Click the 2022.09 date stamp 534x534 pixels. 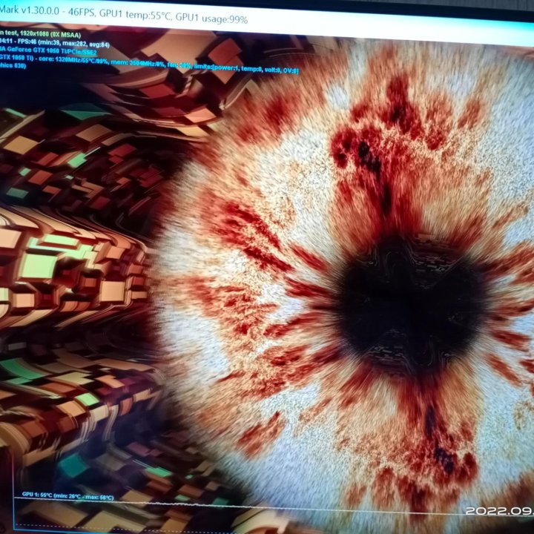tap(498, 512)
